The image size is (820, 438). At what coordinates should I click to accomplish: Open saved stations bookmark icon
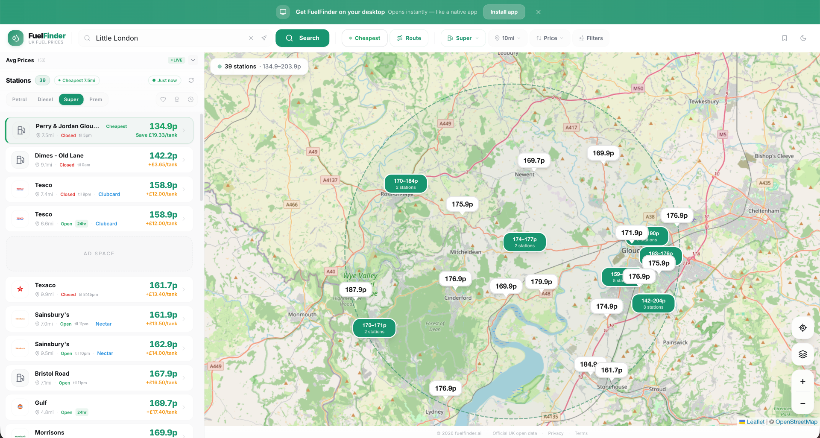[785, 38]
